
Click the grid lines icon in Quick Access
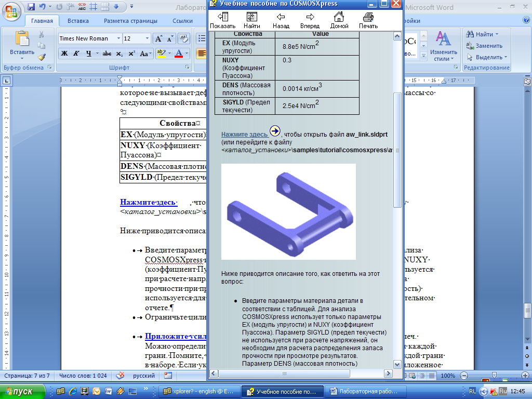(94, 6)
